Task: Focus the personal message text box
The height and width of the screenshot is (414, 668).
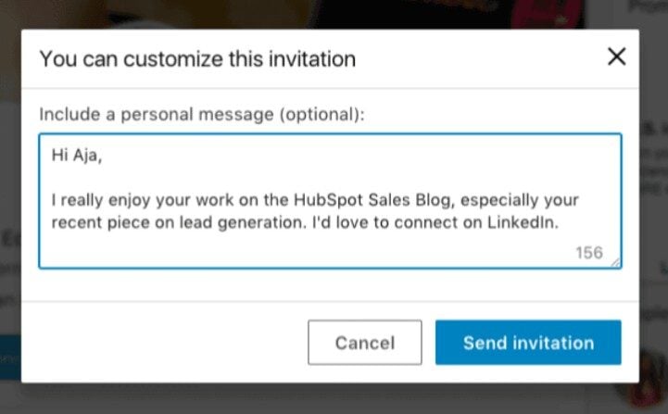Action: tap(330, 201)
